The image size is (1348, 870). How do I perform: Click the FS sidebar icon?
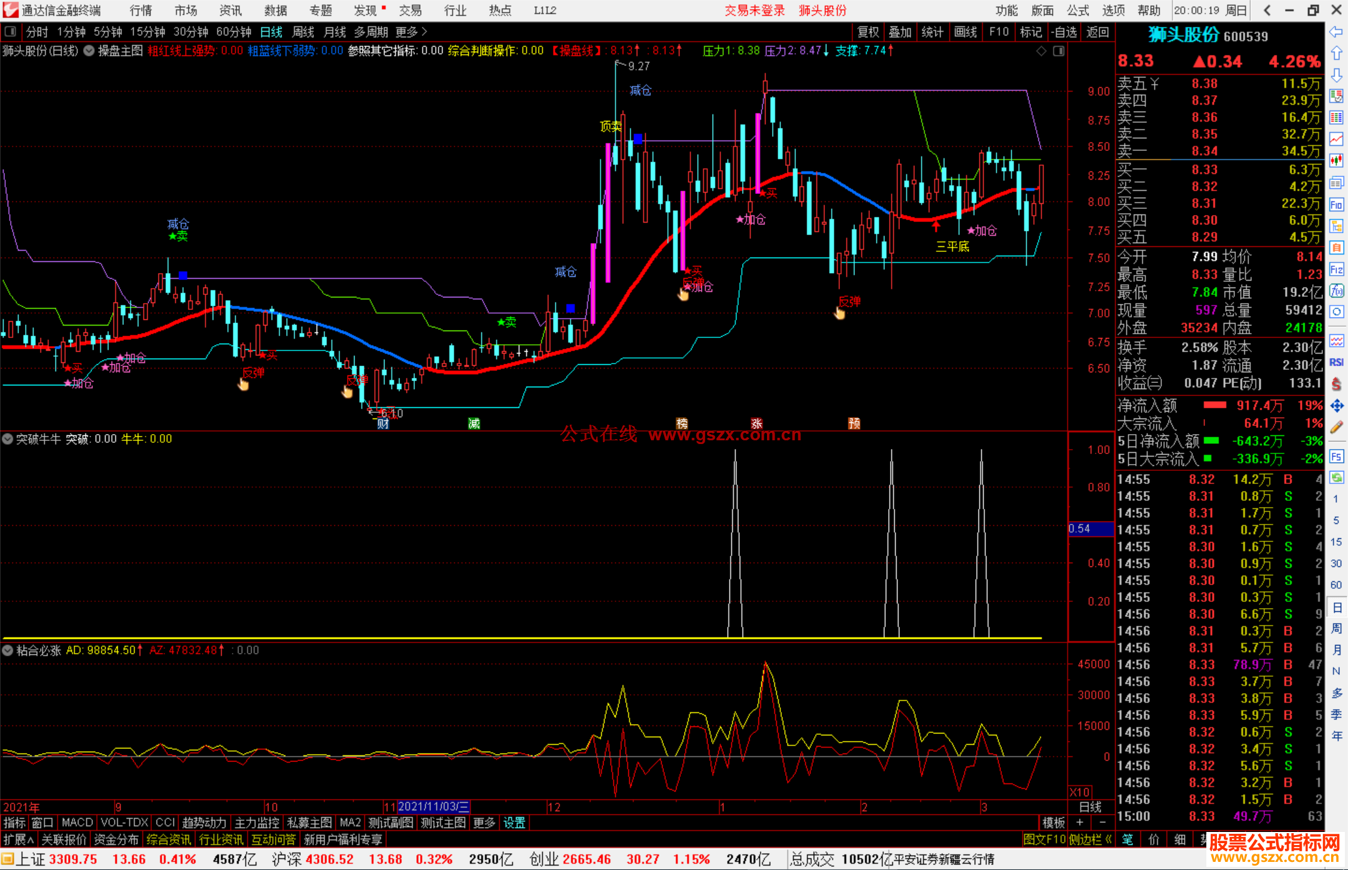[1336, 456]
